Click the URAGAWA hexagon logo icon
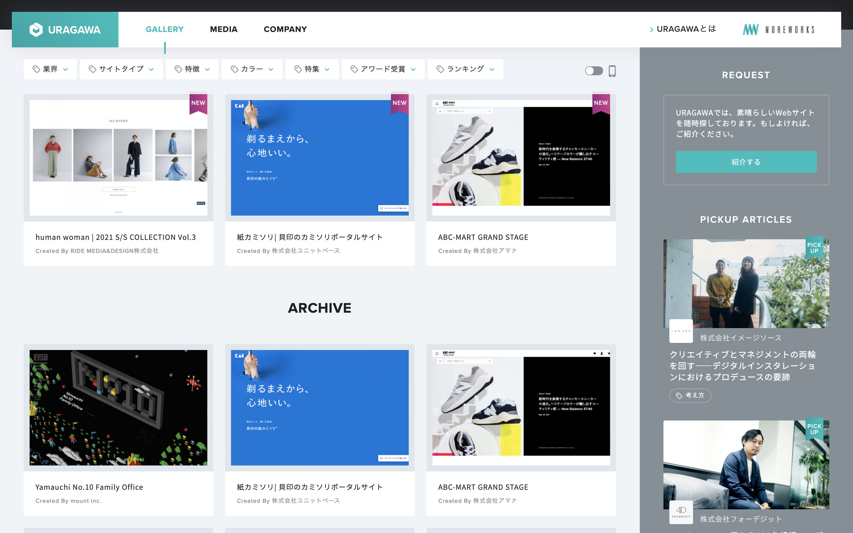The width and height of the screenshot is (853, 533). [36, 30]
